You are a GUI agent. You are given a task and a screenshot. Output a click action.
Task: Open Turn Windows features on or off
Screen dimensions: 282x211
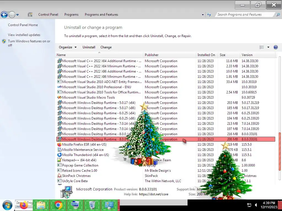29,43
